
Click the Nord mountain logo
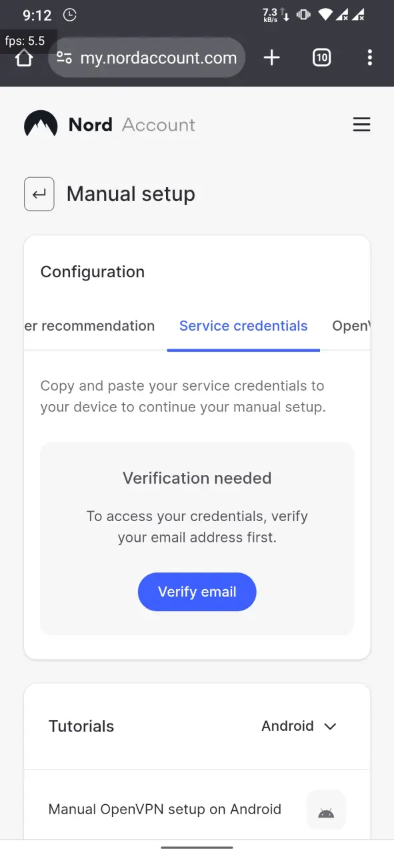point(41,124)
